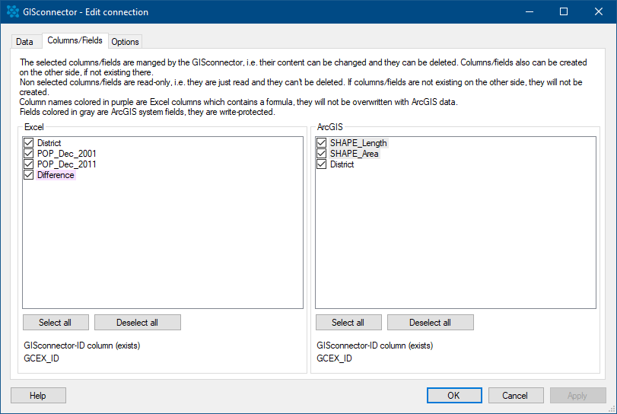The width and height of the screenshot is (617, 414).
Task: Minimize the Edit connection window
Action: point(530,12)
